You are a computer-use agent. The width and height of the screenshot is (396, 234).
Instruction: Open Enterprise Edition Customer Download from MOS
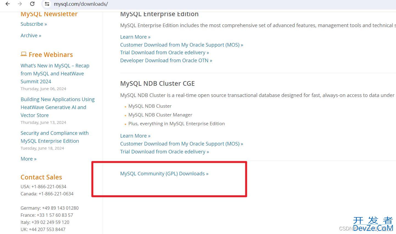point(182,45)
